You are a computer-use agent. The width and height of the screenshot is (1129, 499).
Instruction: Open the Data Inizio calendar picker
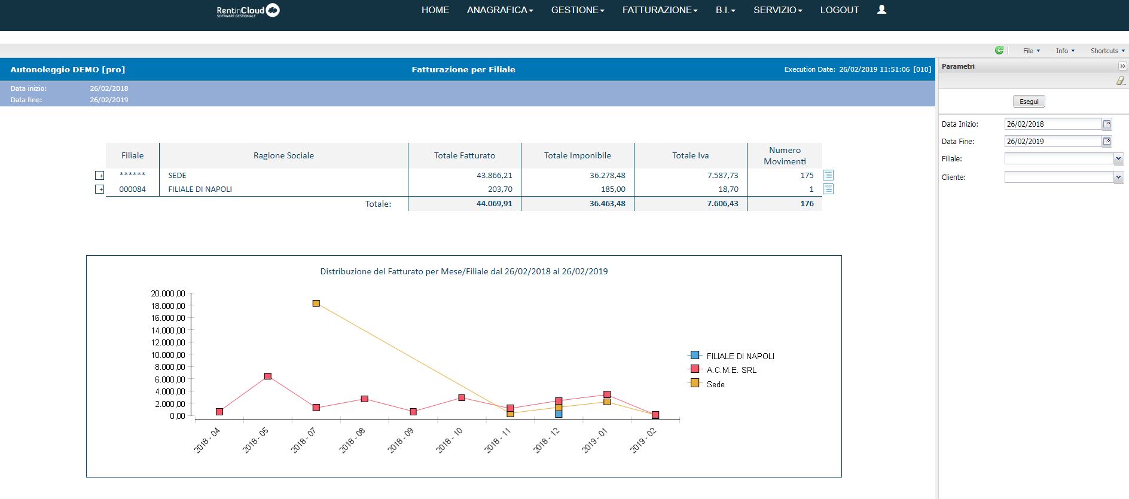1107,124
